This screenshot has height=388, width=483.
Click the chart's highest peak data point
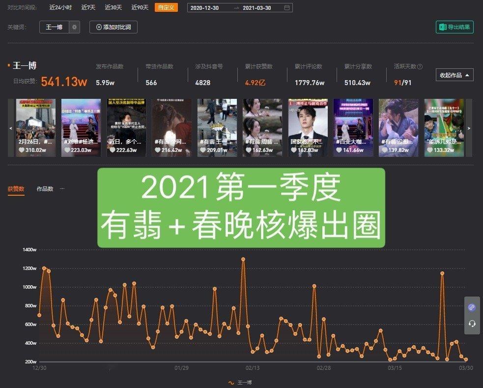point(243,259)
